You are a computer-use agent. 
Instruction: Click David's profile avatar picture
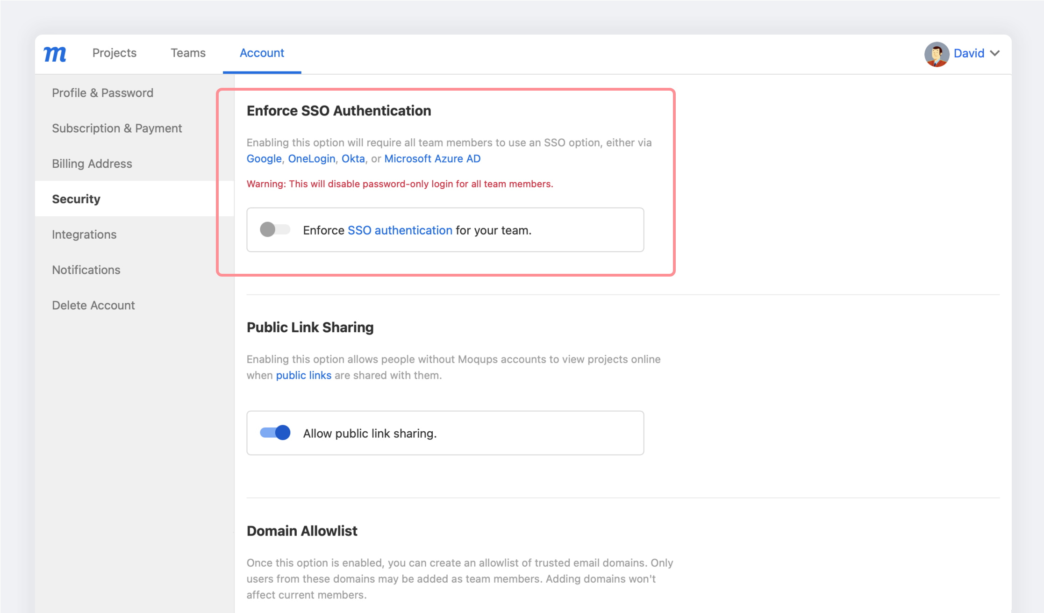[936, 54]
